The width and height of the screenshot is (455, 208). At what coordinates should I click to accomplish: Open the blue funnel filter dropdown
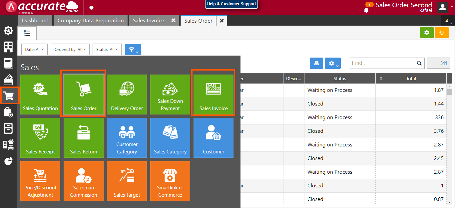(x=133, y=50)
